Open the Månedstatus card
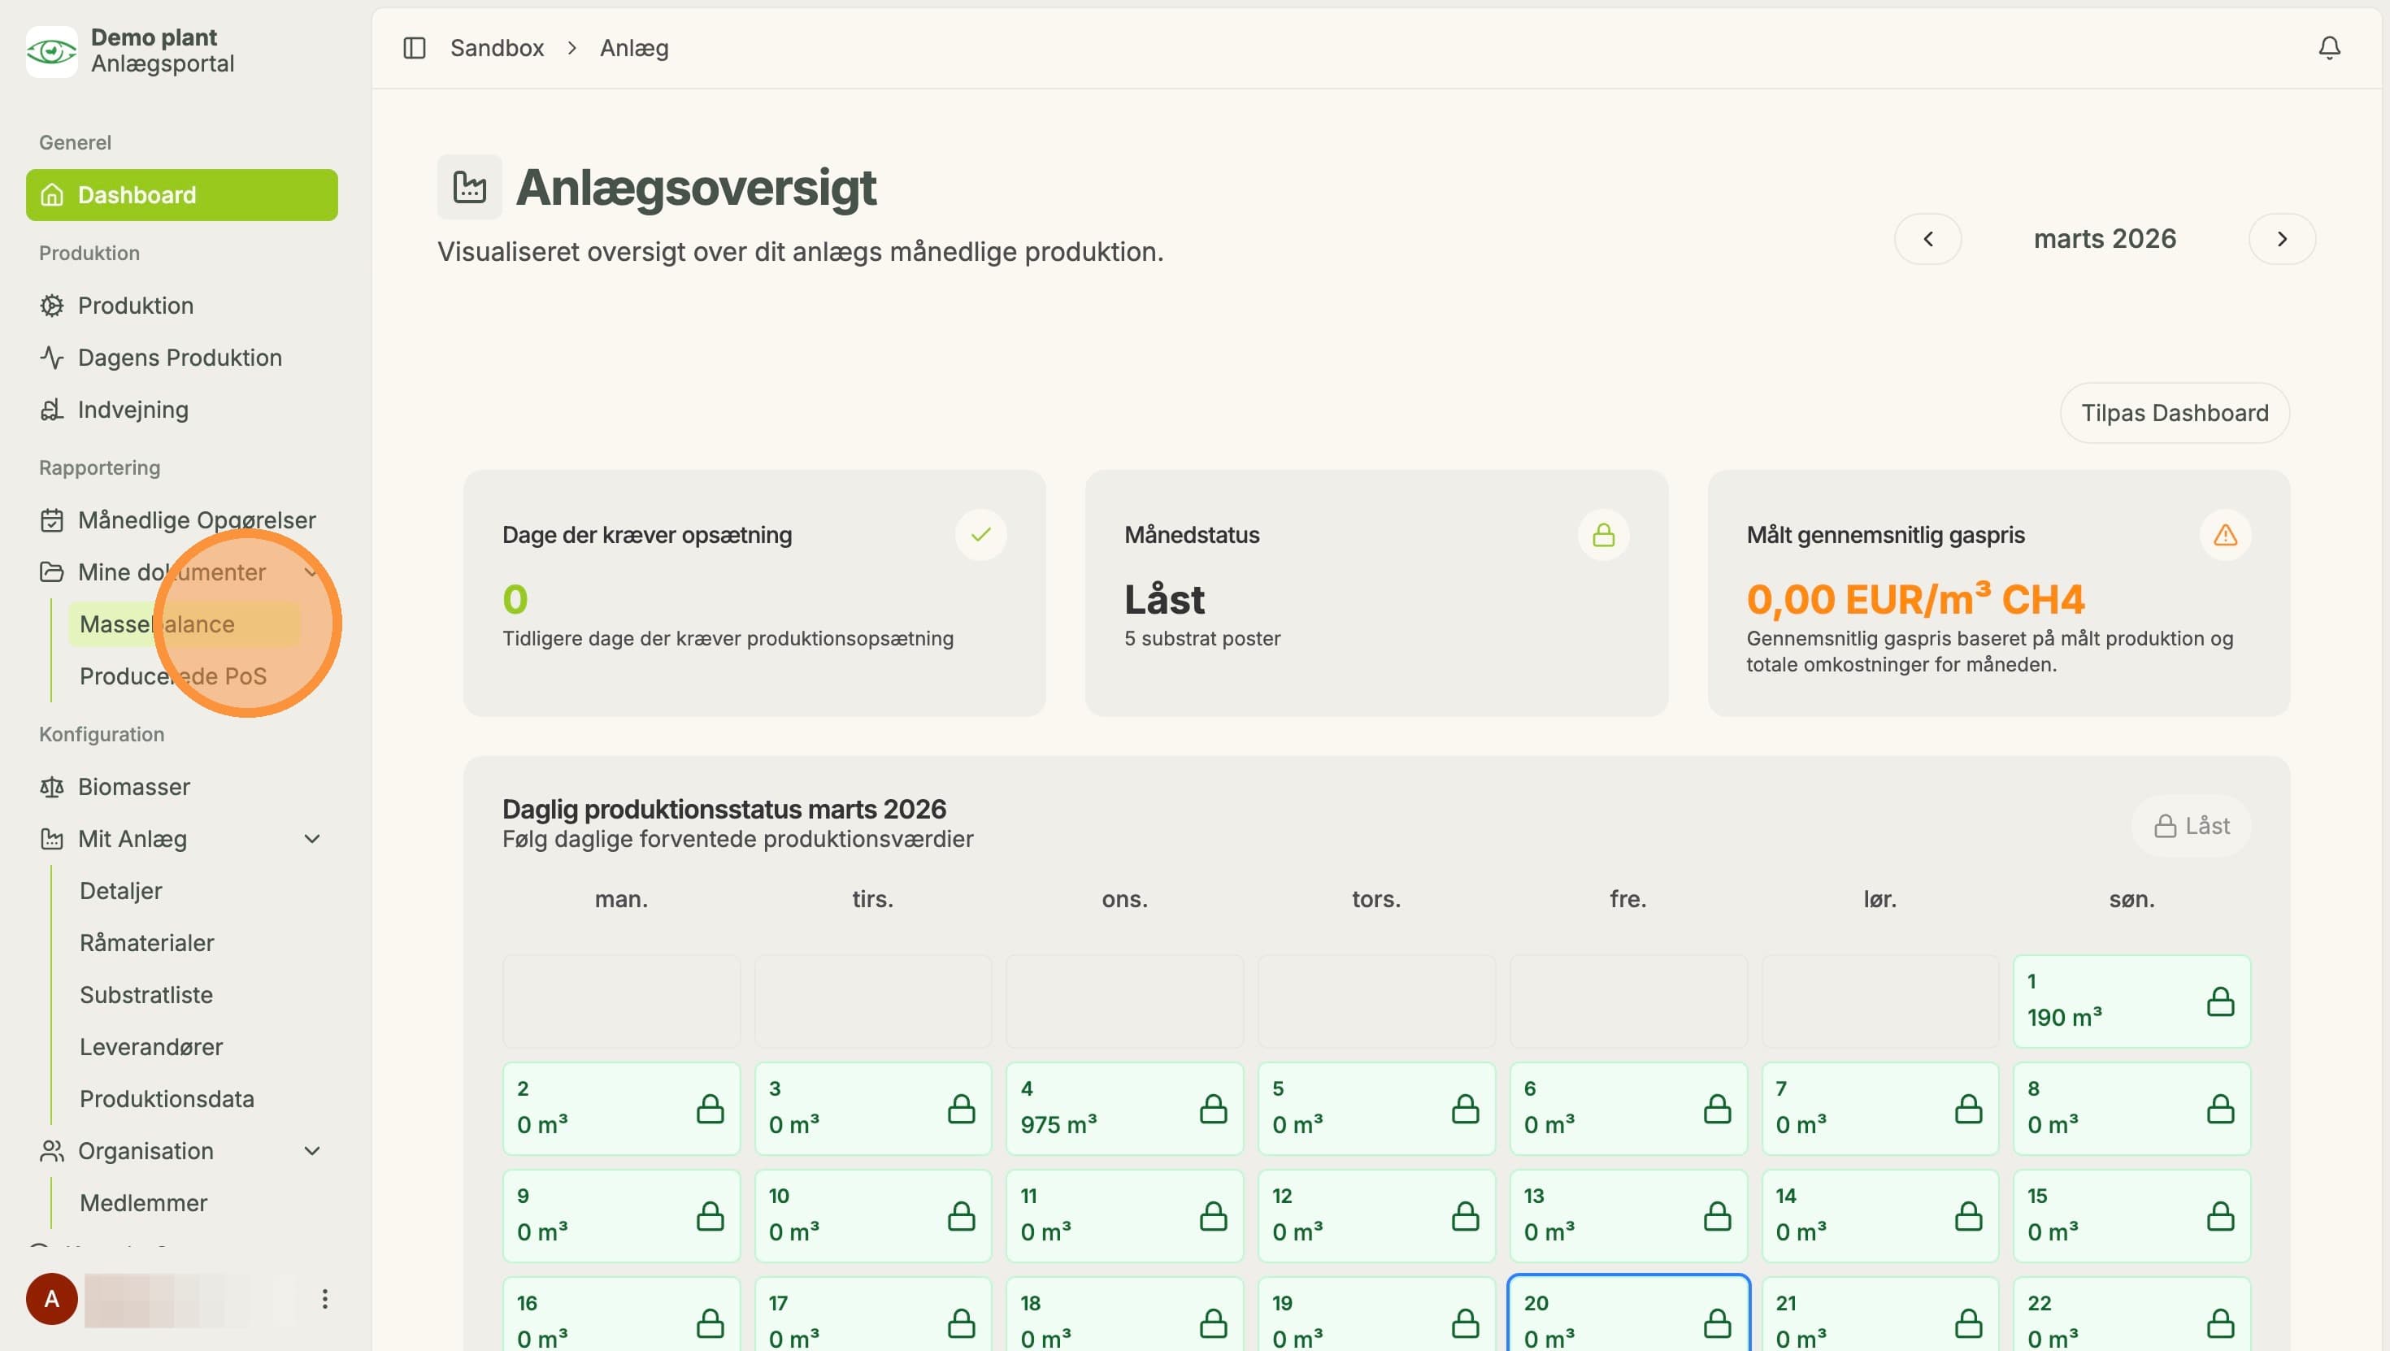This screenshot has height=1351, width=2390. tap(1376, 593)
